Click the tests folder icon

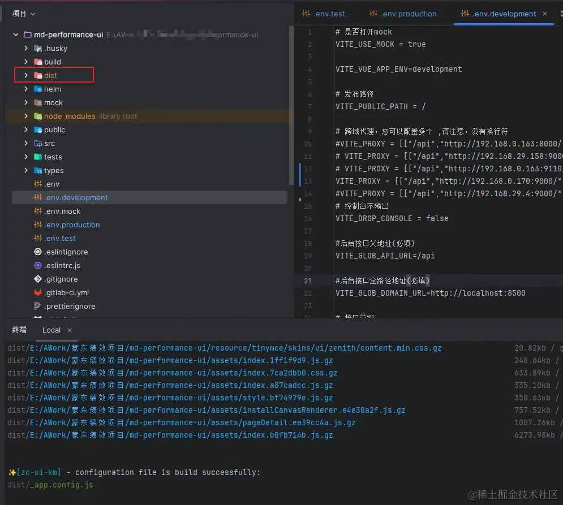pos(38,157)
